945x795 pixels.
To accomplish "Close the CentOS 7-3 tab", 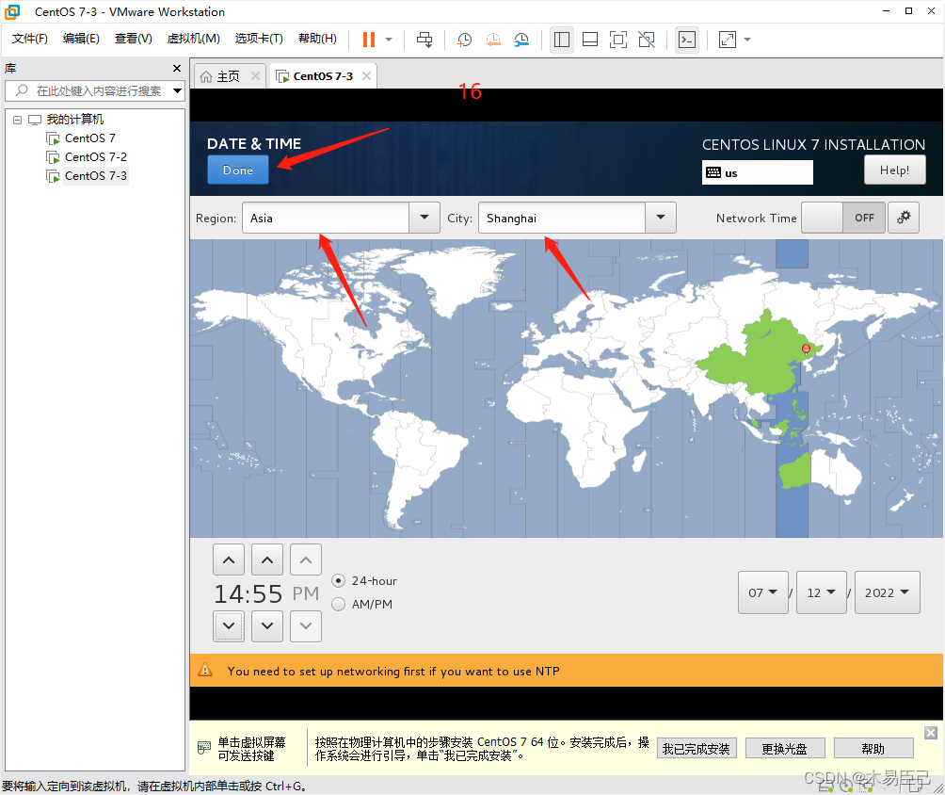I will (x=366, y=76).
